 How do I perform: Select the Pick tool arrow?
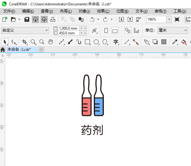coord(5,42)
